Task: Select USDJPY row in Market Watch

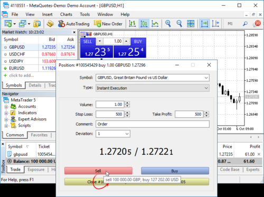Action: click(x=29, y=61)
